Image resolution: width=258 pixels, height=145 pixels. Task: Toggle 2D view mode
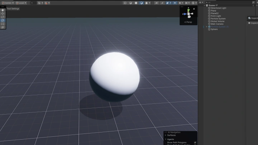tap(157, 3)
